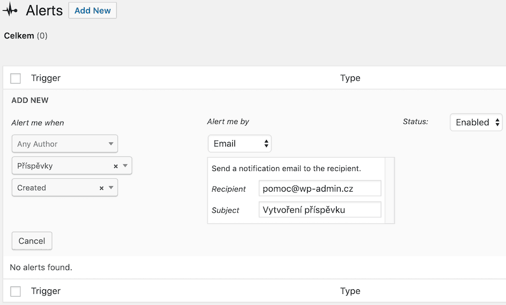
Task: Click the Alerts pulse icon in header
Action: click(10, 10)
